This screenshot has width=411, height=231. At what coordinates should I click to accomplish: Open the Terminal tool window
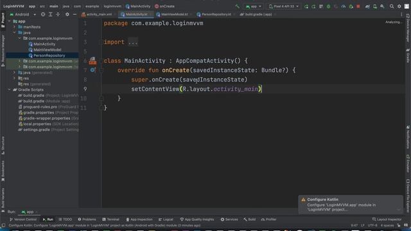pos(110,219)
